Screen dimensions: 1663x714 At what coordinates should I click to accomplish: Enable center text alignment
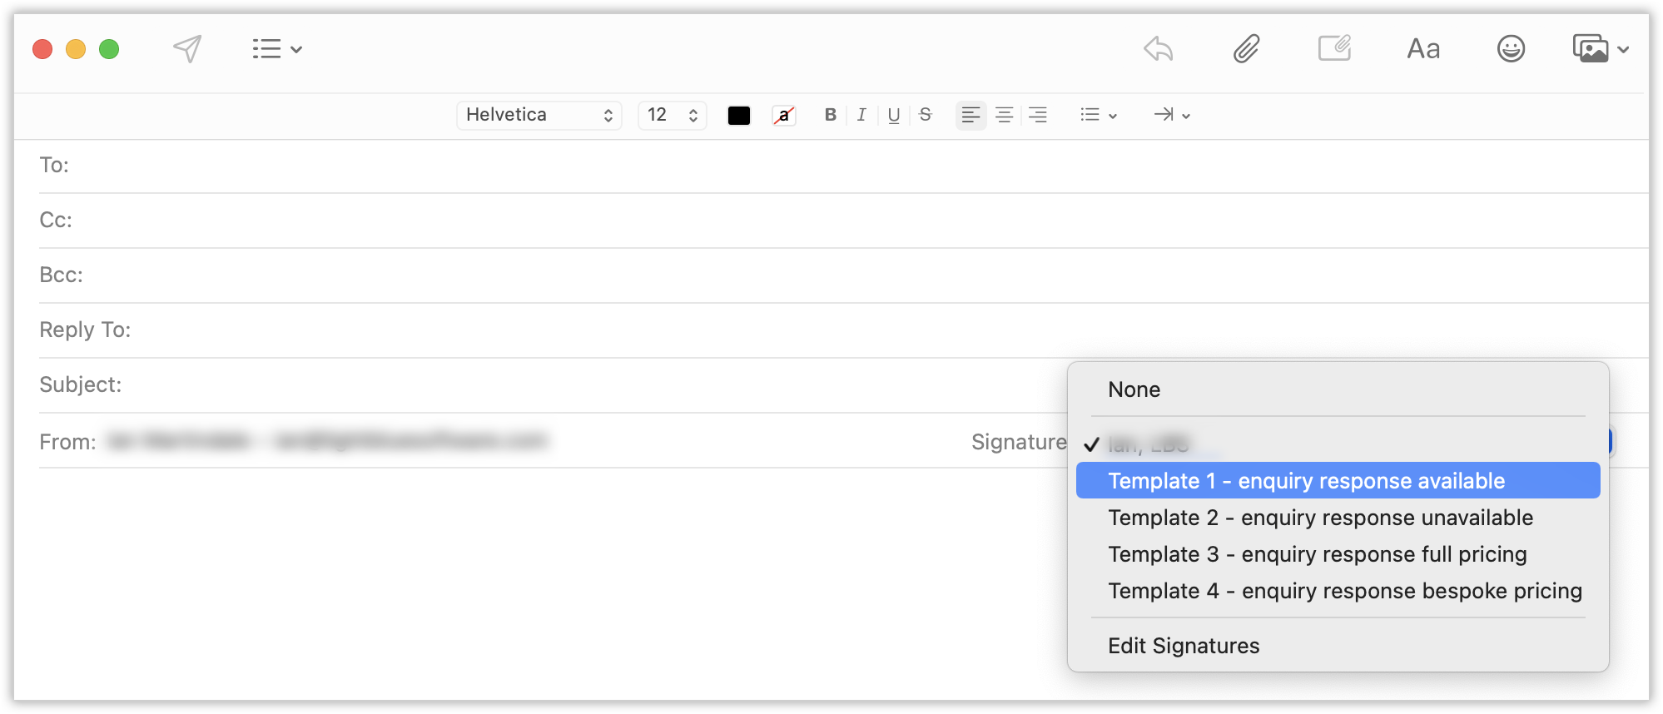pos(1004,115)
